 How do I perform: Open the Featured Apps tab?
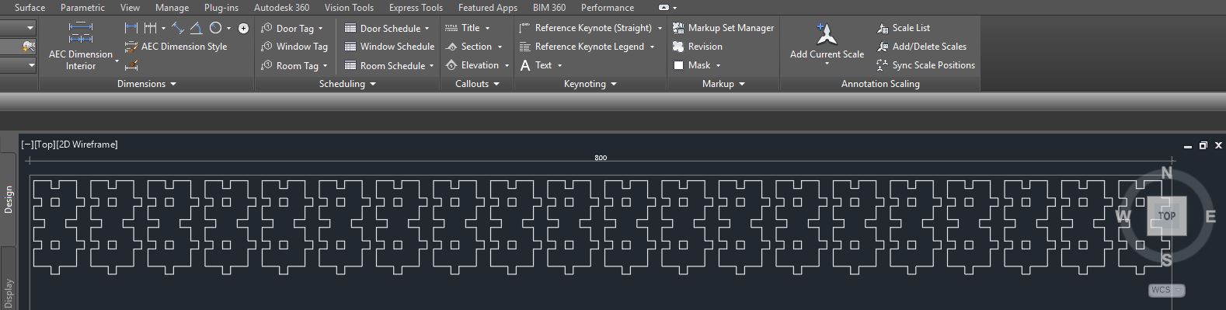[488, 8]
